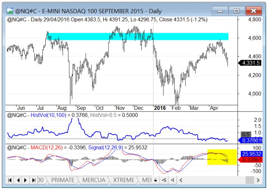Click the 4,000 price axis label
268x189 pixels.
pos(254,94)
